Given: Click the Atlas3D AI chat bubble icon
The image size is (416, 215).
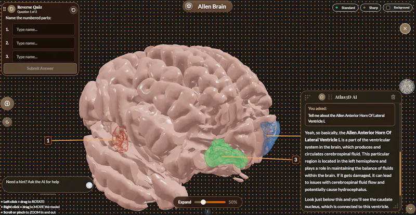Looking at the screenshot, I should coord(322,97).
